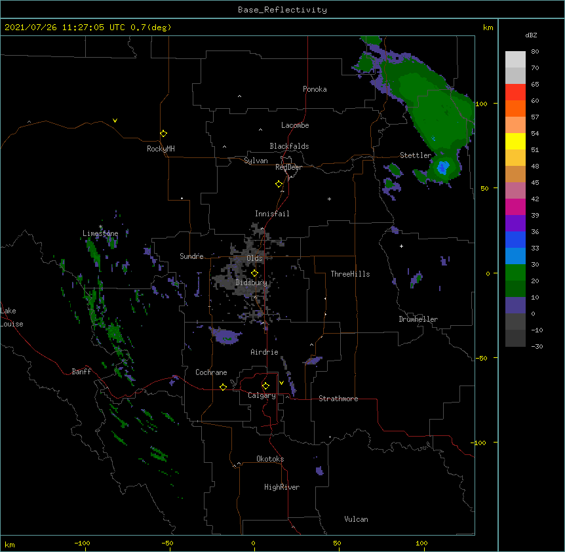Click the slate purple swatch above 0 dBZ
Image resolution: width=565 pixels, height=552 pixels.
[x=515, y=305]
